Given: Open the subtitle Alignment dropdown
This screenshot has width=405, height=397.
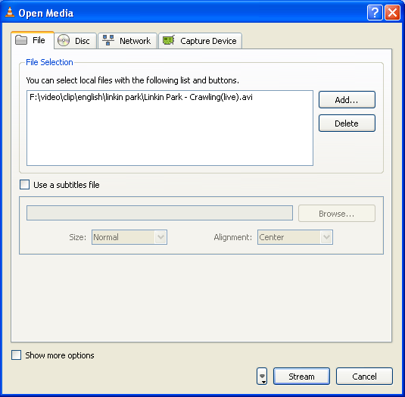Looking at the screenshot, I should coord(295,237).
